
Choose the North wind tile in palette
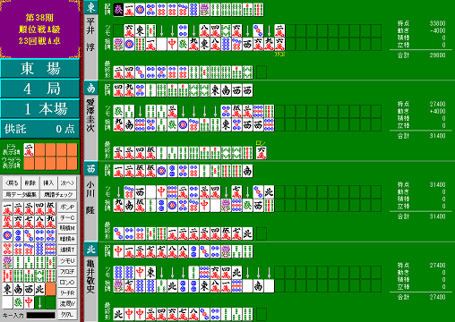tap(39, 289)
